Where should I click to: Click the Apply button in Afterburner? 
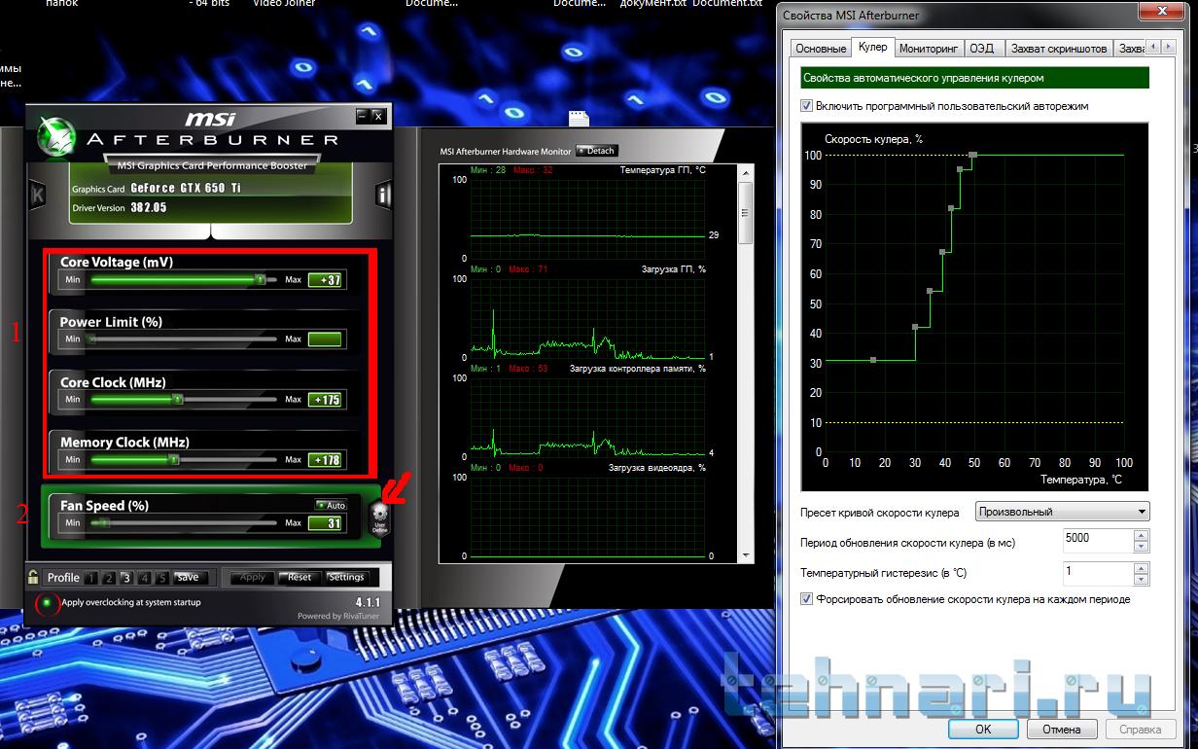coord(252,577)
